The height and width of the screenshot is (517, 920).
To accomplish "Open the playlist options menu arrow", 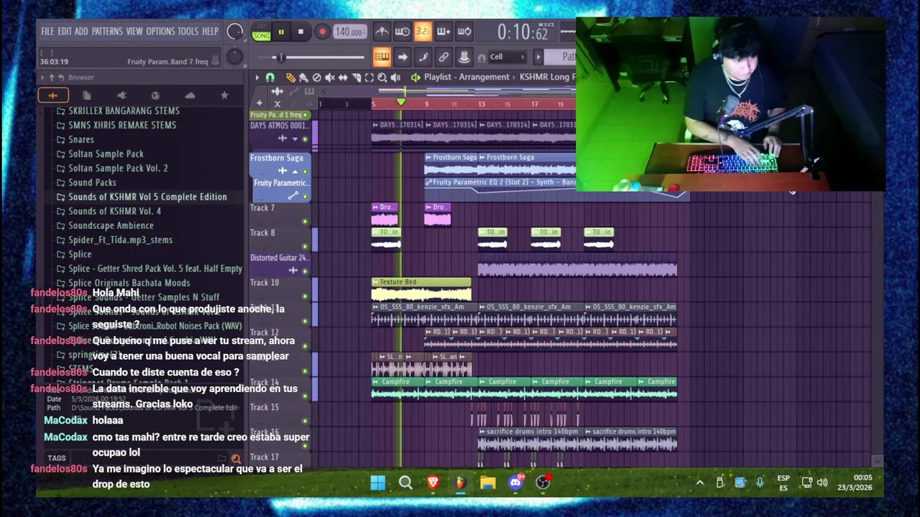I will coord(257,78).
